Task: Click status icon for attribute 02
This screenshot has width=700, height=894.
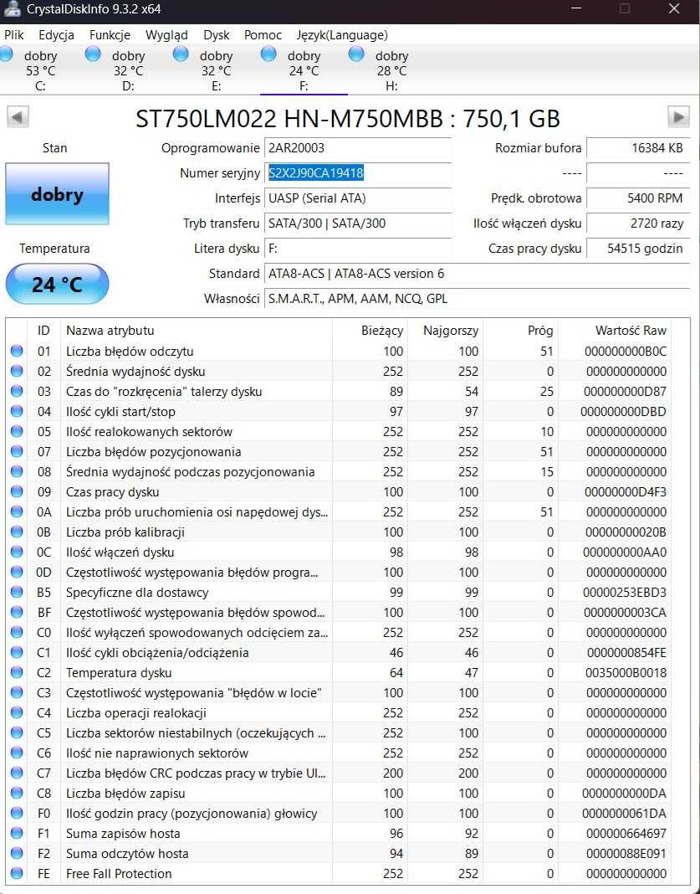Action: click(x=17, y=371)
